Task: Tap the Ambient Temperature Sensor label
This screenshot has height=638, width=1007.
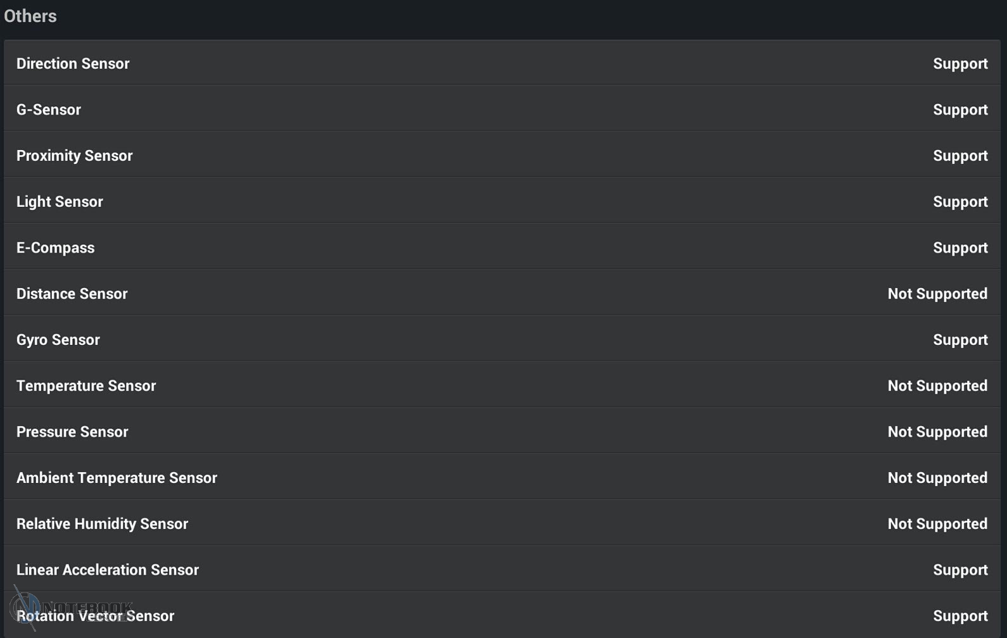Action: (x=117, y=478)
